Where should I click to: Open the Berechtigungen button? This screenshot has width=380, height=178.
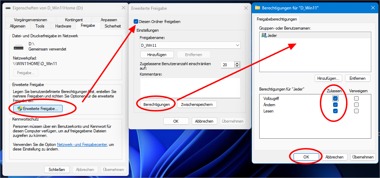click(156, 105)
